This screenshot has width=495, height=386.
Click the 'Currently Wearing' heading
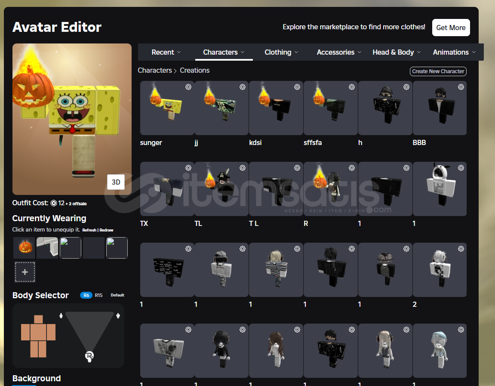[49, 218]
